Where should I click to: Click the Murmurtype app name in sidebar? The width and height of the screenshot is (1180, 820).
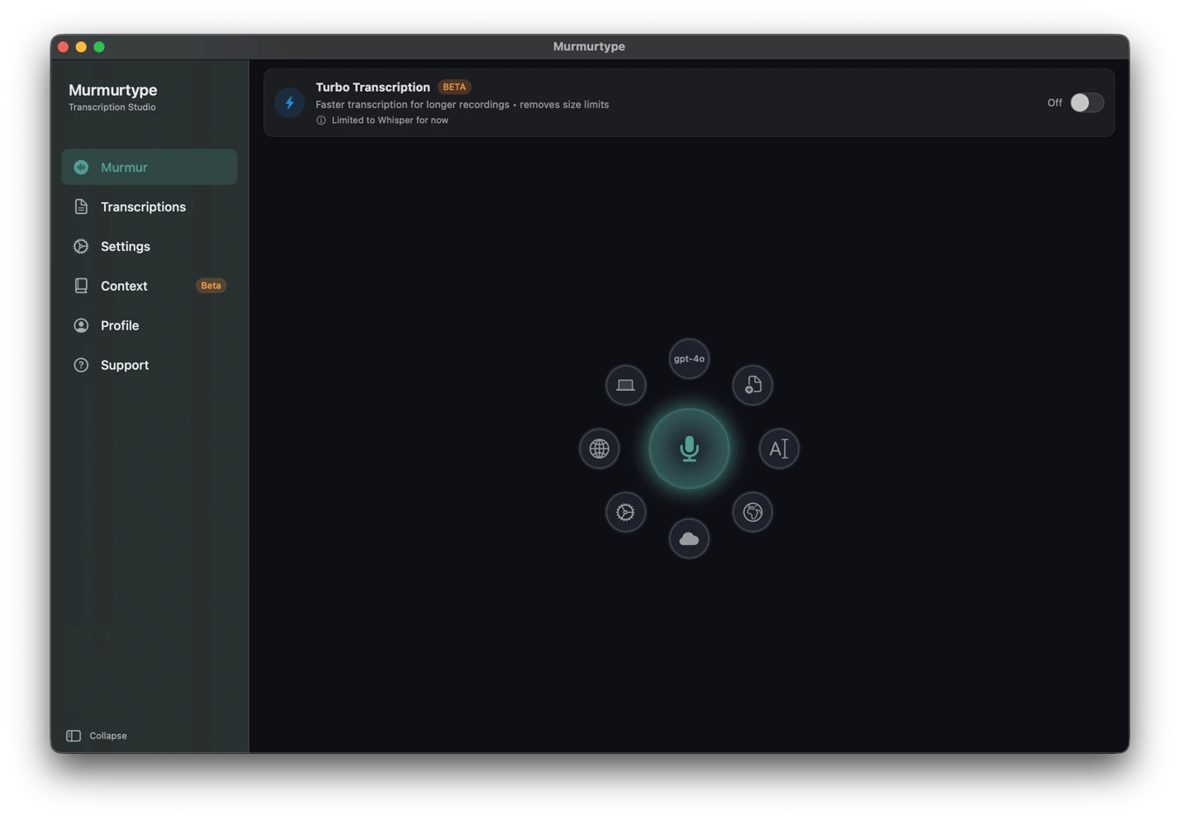113,90
